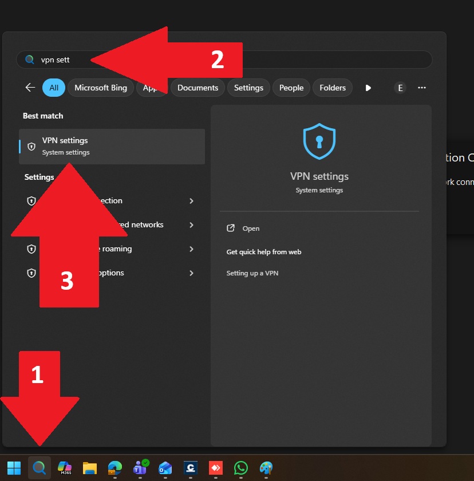Switch to the Microsoft Bing filter tab
Viewport: 474px width, 481px height.
click(101, 88)
